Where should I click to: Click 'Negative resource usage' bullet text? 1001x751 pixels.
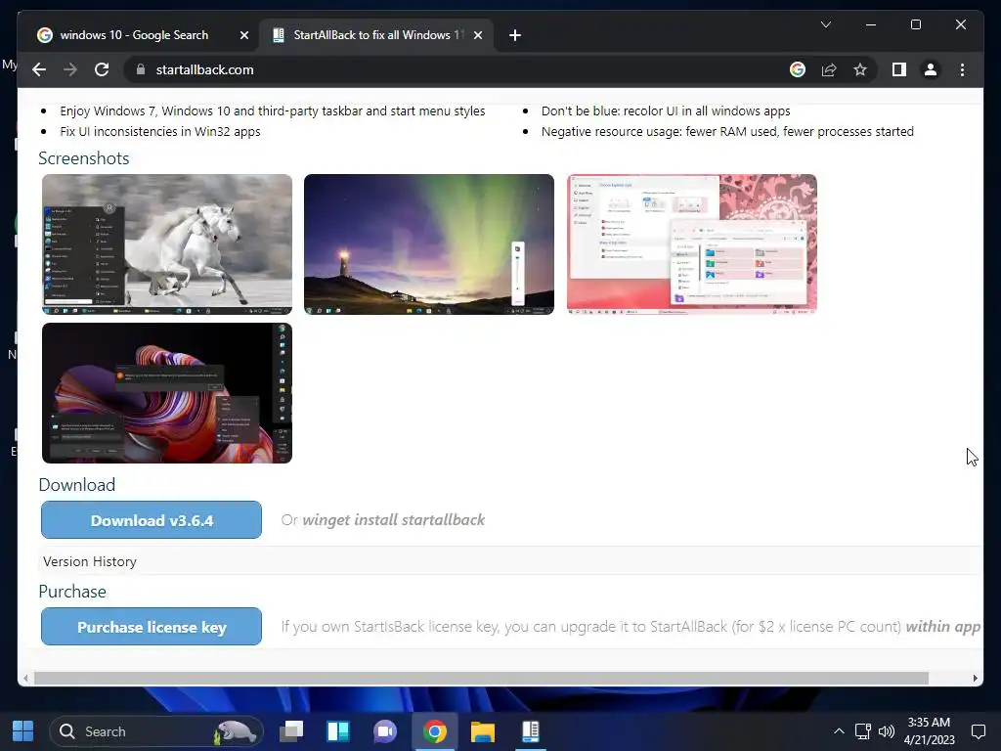(727, 132)
